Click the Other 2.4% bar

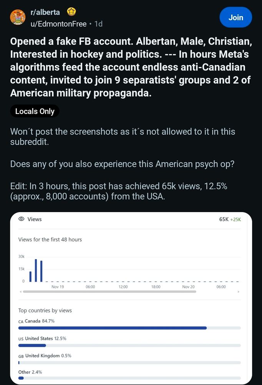pos(129,378)
